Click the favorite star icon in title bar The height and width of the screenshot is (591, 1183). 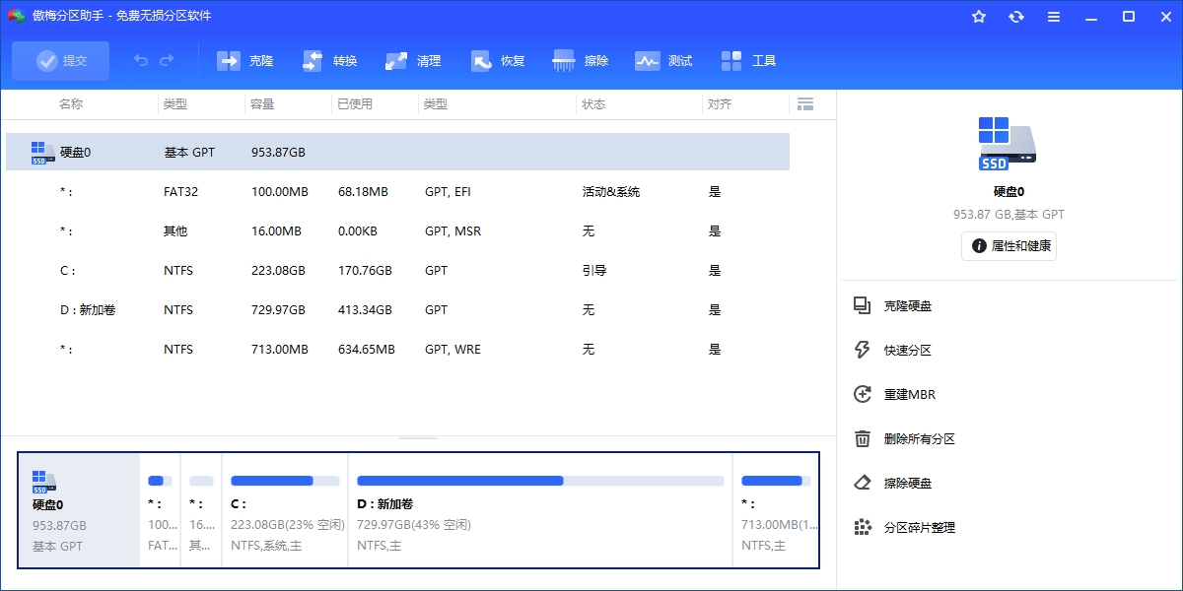(979, 17)
